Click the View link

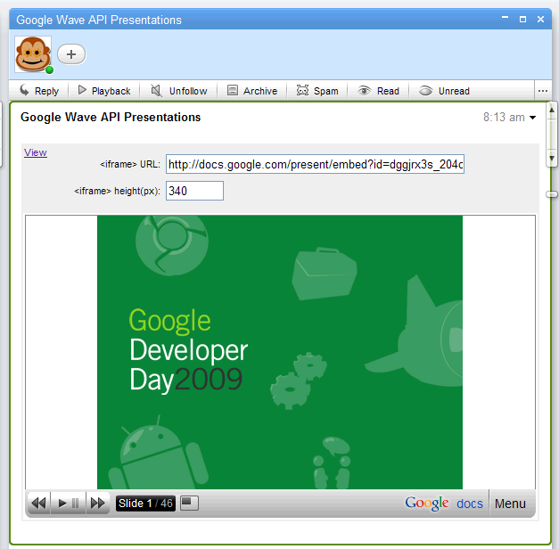[36, 152]
